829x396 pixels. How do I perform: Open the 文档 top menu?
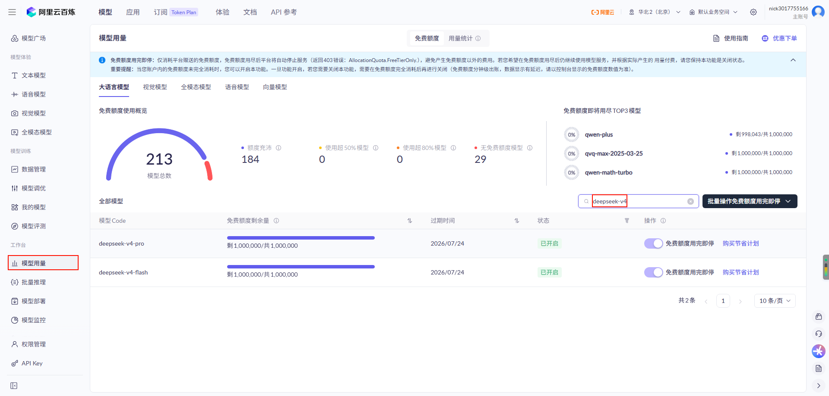point(250,12)
